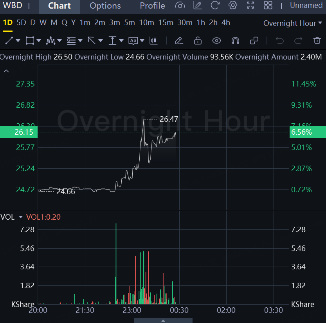Viewport: 326px width, 323px height.
Task: Toggle magnet snap mode
Action: 235,41
